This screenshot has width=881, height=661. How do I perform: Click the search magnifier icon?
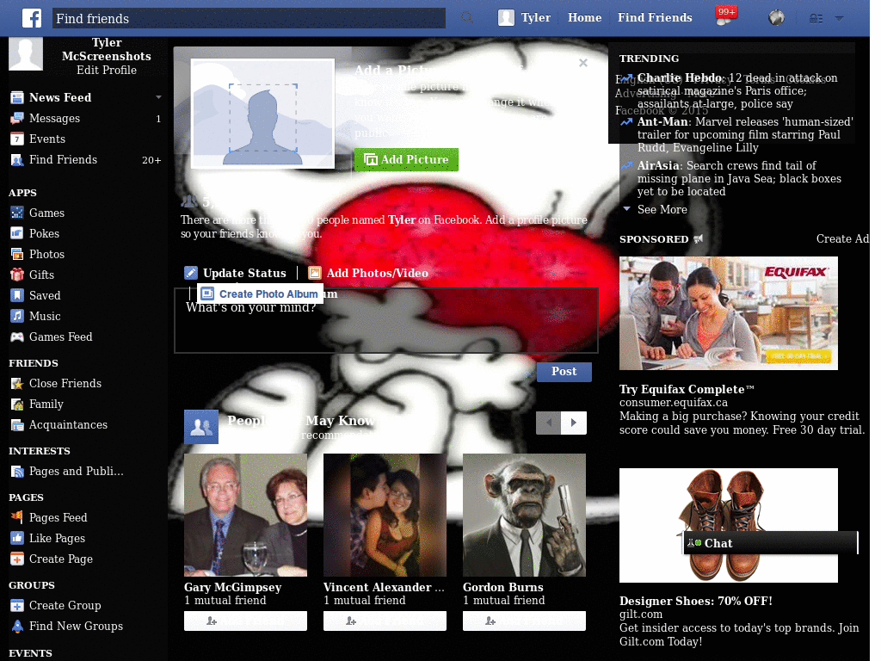click(x=467, y=17)
